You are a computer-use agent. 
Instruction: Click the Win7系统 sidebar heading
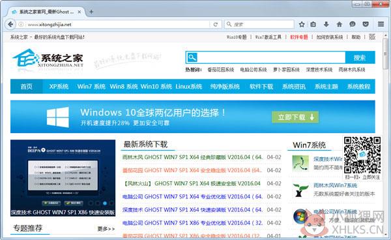pos(309,145)
